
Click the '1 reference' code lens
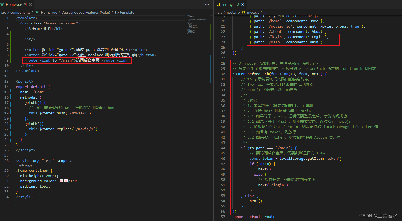(24, 166)
